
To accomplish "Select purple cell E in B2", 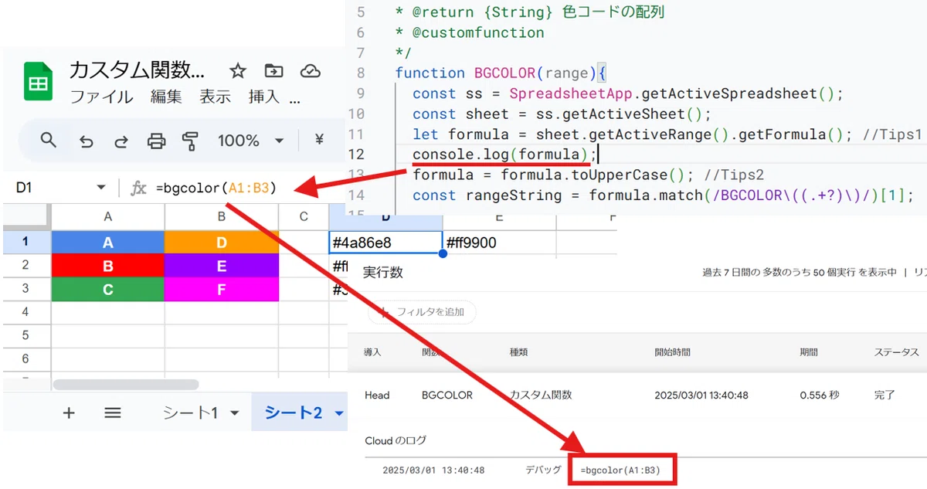I will [x=222, y=266].
